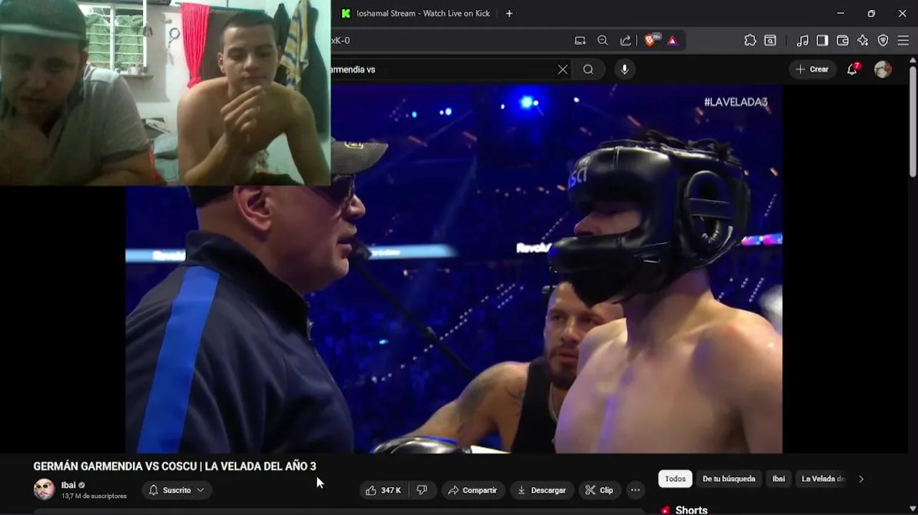
Task: Click the video title text
Action: click(x=174, y=466)
